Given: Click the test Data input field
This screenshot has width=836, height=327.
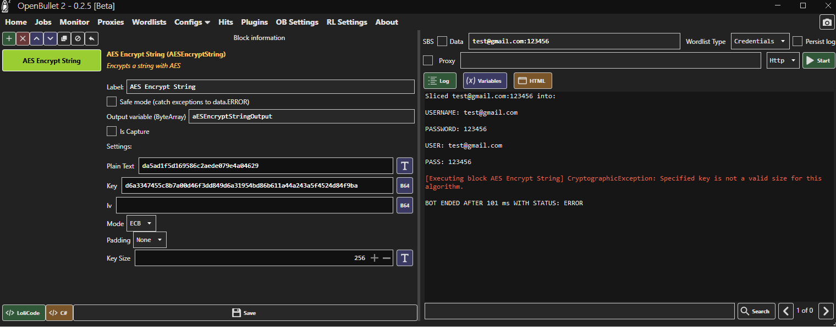Looking at the screenshot, I should coord(574,41).
